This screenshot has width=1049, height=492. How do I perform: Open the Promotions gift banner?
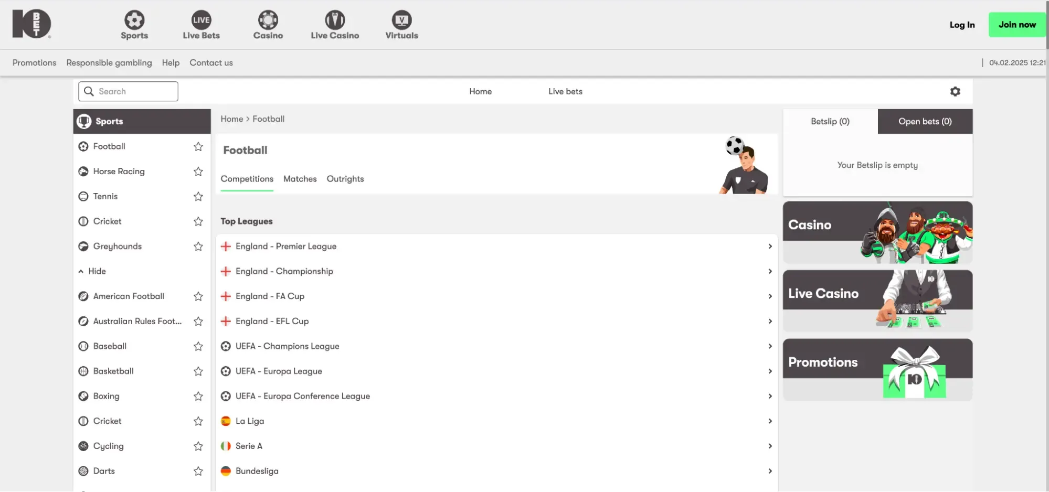tap(877, 370)
